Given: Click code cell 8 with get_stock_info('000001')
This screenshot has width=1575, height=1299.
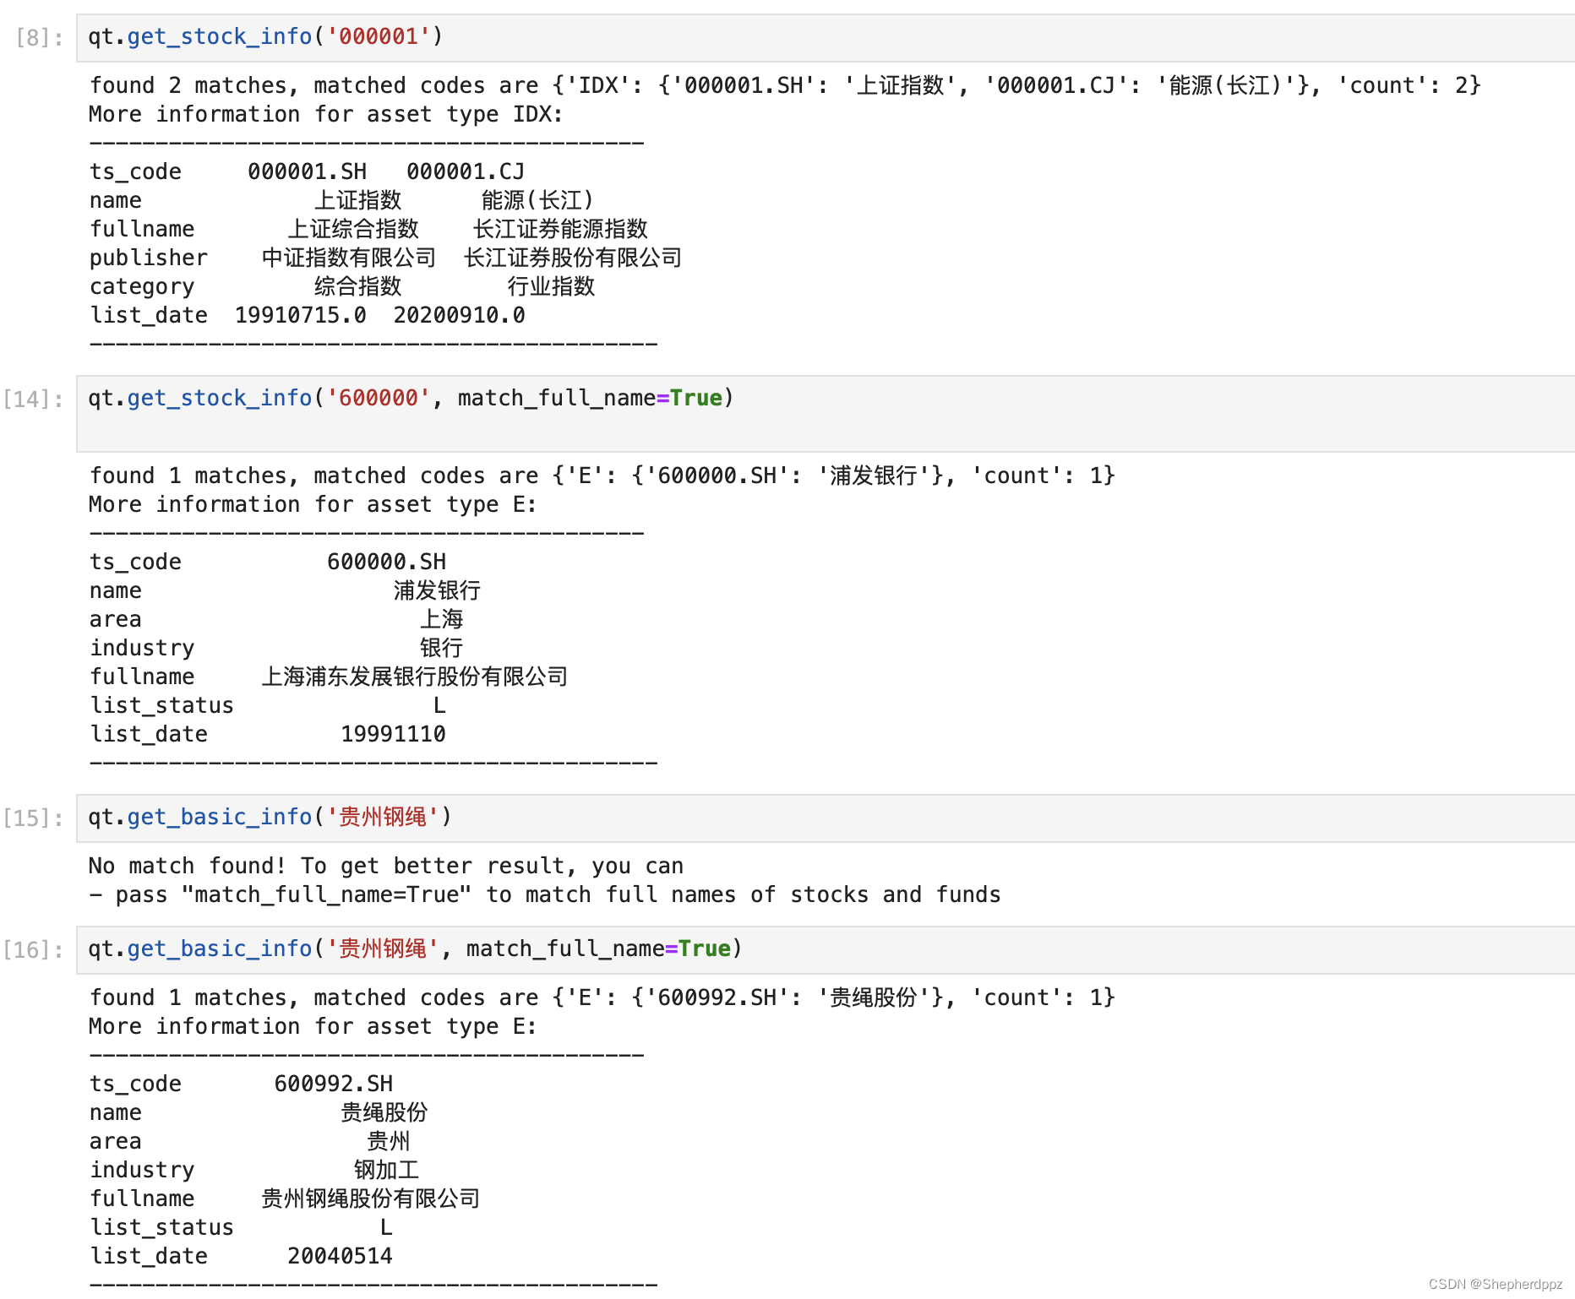Looking at the screenshot, I should [826, 37].
